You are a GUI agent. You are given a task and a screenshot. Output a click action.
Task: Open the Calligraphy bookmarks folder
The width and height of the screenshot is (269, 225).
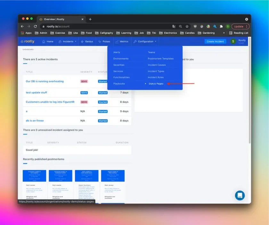(x=104, y=33)
